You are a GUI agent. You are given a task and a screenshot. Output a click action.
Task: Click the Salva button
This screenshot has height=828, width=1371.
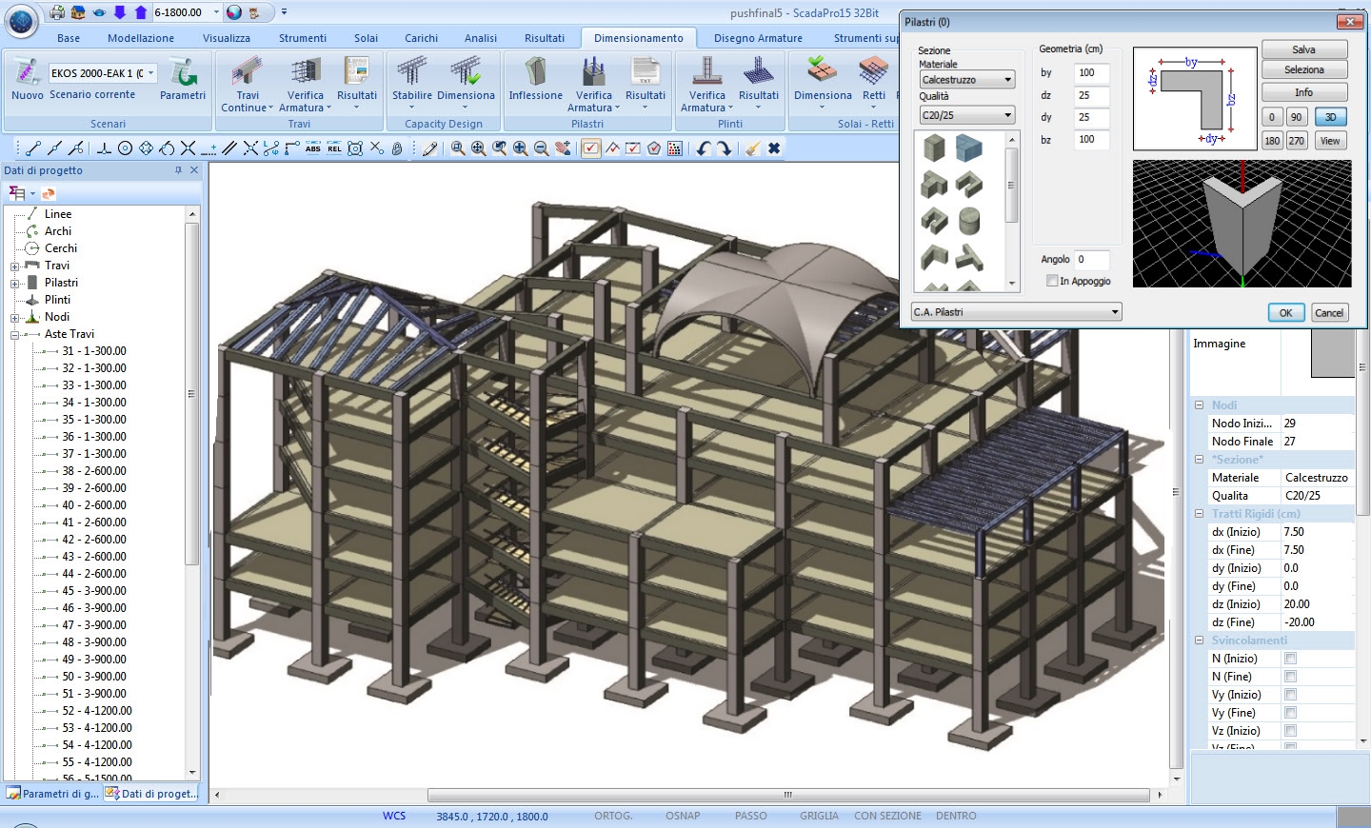click(1303, 49)
